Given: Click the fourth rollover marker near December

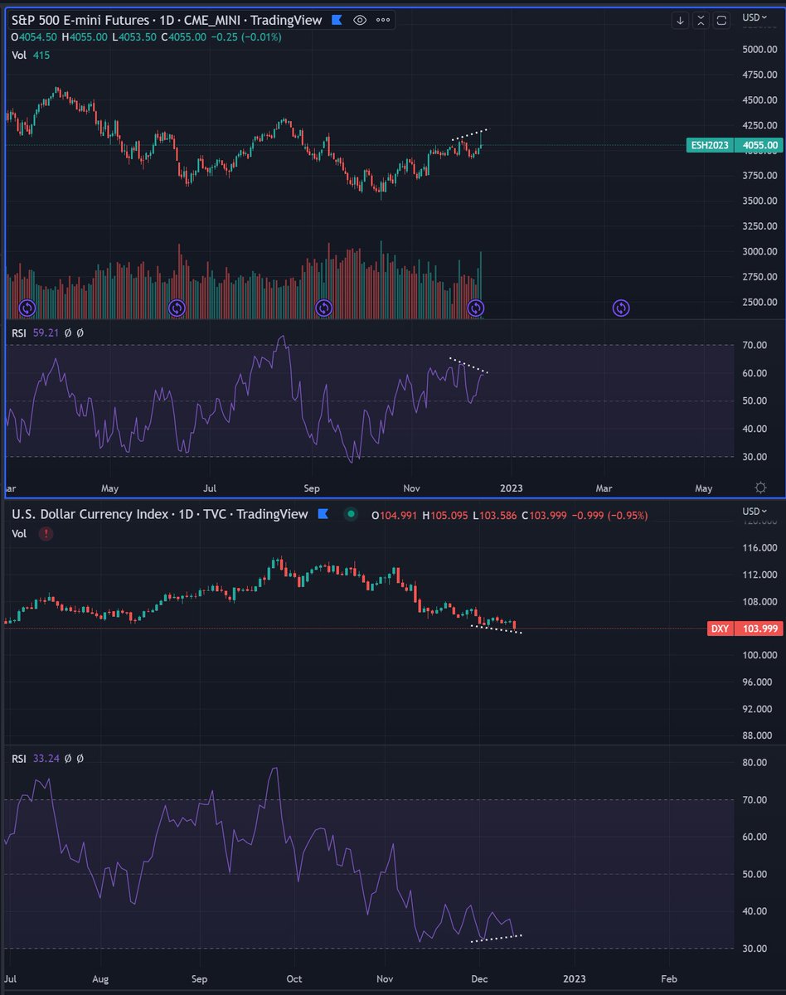Looking at the screenshot, I should coord(476,308).
